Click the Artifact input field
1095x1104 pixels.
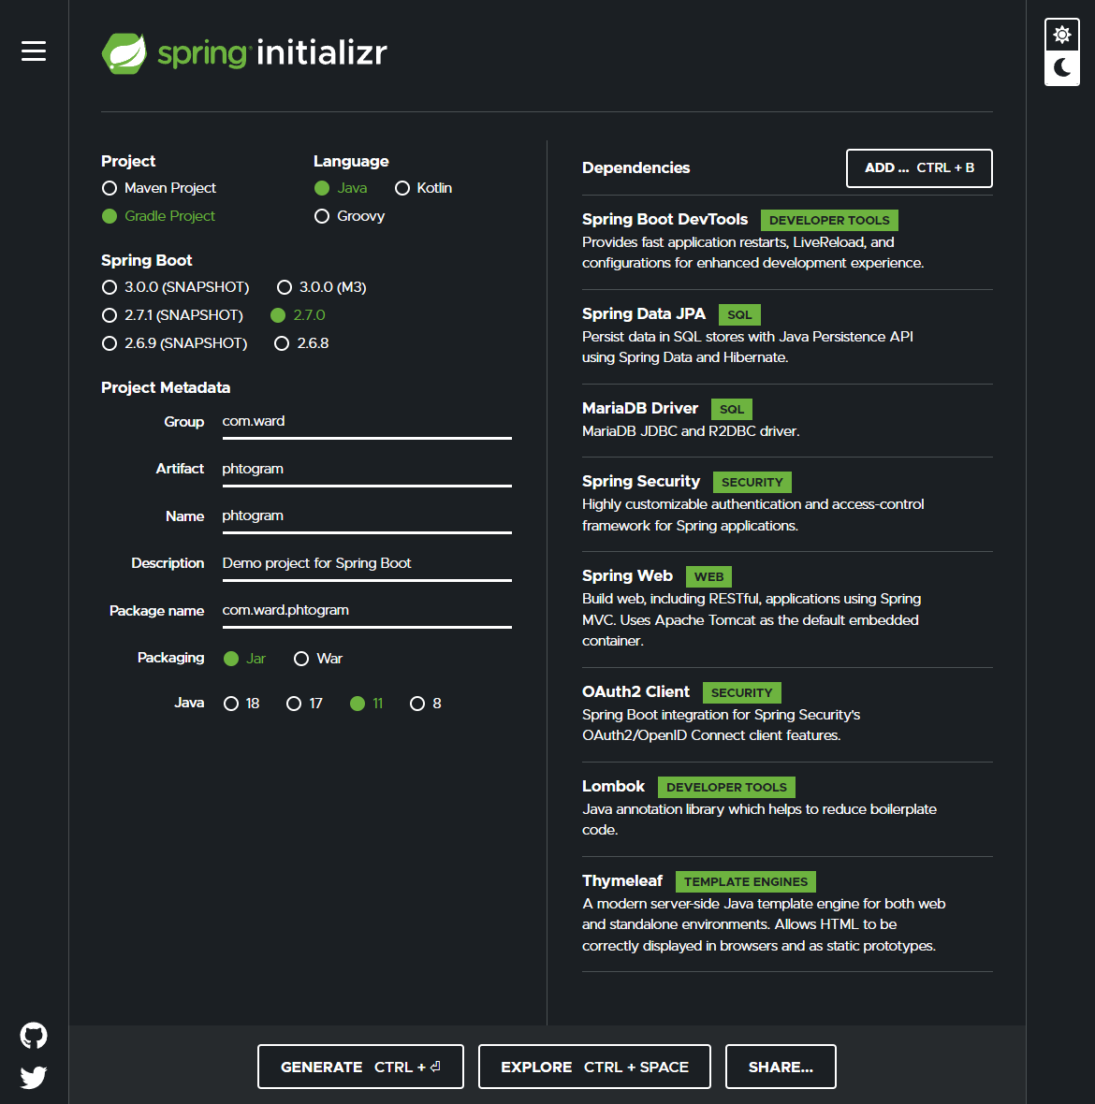[x=366, y=469]
